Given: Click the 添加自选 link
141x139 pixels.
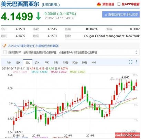Looking at the screenshot, I should coord(108,4).
